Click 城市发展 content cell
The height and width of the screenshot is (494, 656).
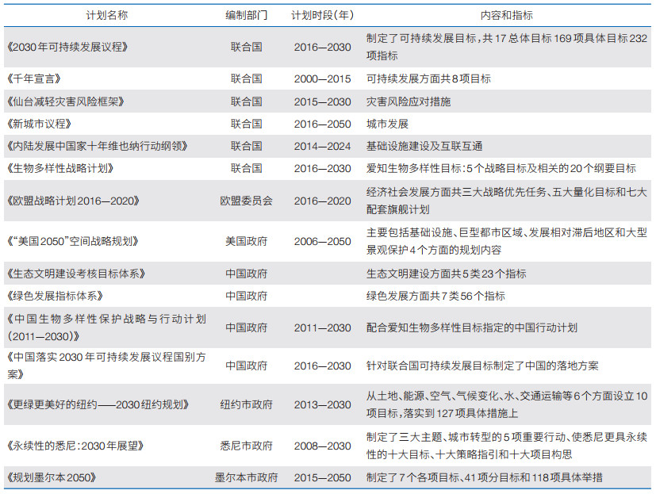click(x=387, y=124)
